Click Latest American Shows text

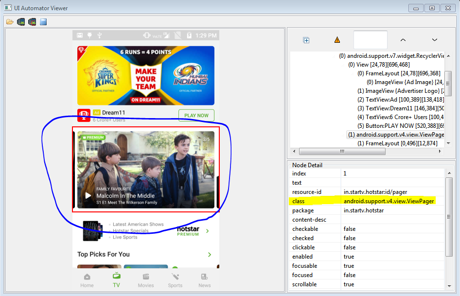(x=138, y=224)
